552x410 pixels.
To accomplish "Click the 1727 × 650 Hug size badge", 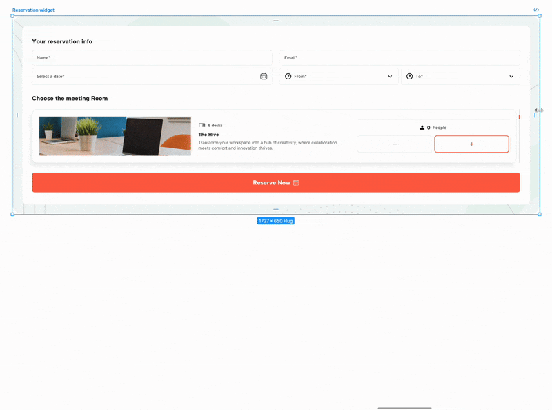I will coord(276,221).
